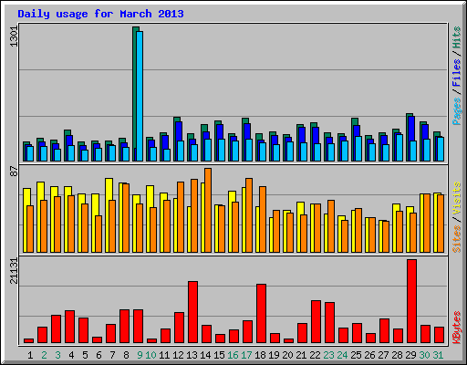Click the red KBytes bar for day 8
This screenshot has width=467, height=365.
click(124, 327)
